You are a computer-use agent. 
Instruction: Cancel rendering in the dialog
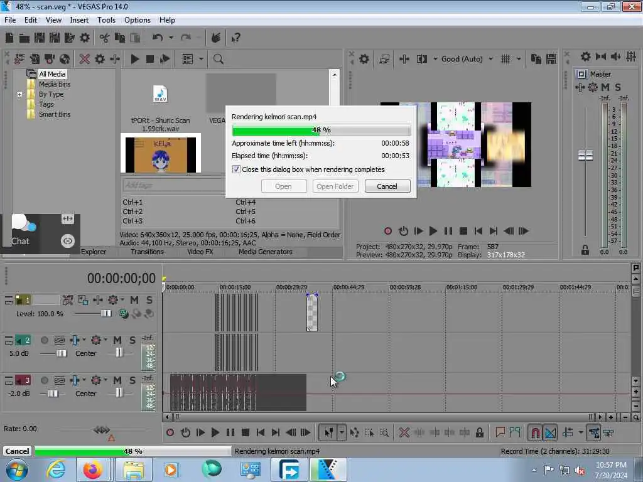[387, 186]
